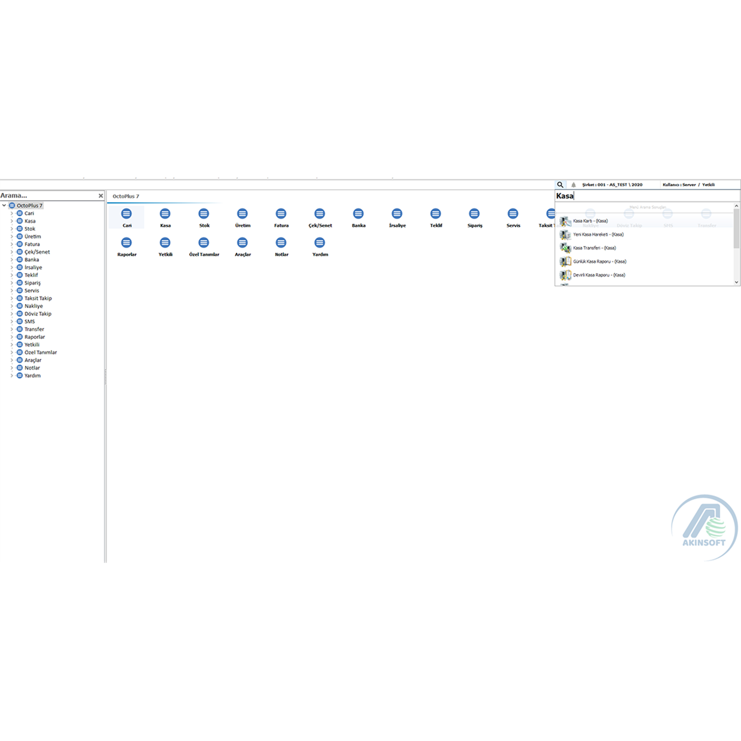
Task: Click the notification bell icon
Action: [574, 185]
